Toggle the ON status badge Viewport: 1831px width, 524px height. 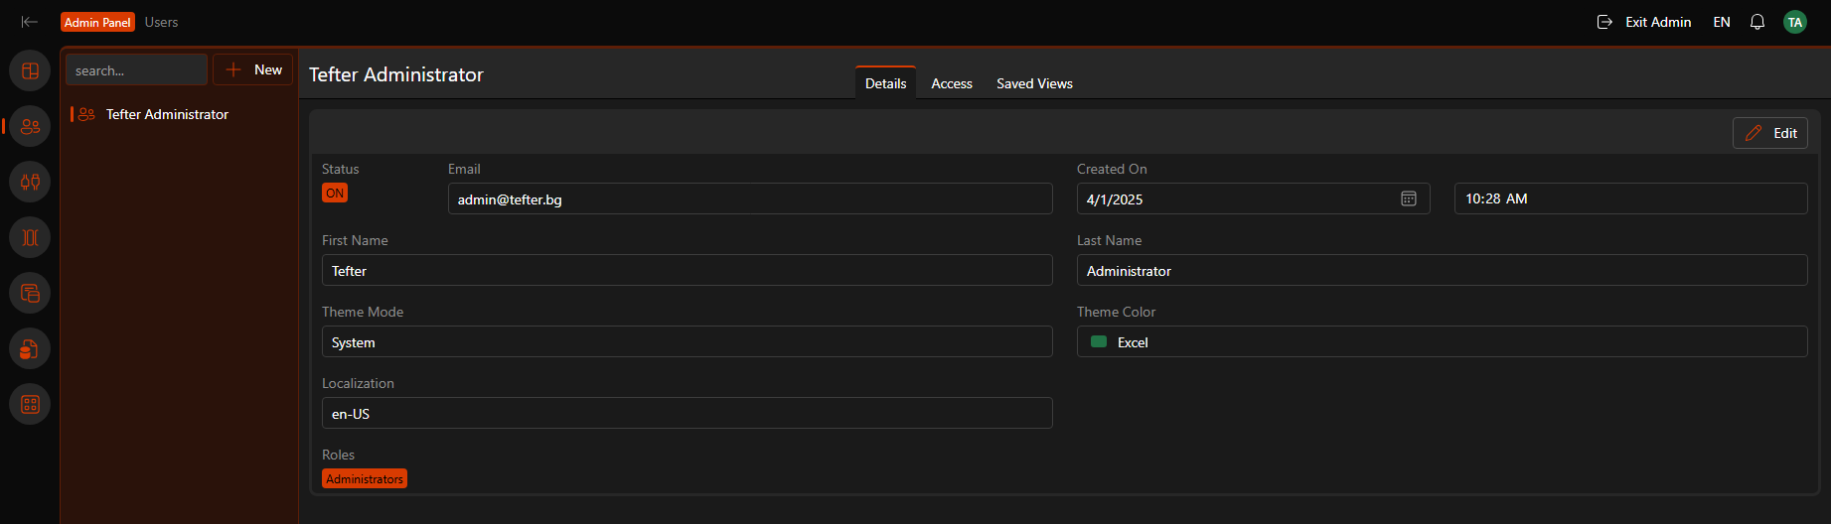(335, 194)
